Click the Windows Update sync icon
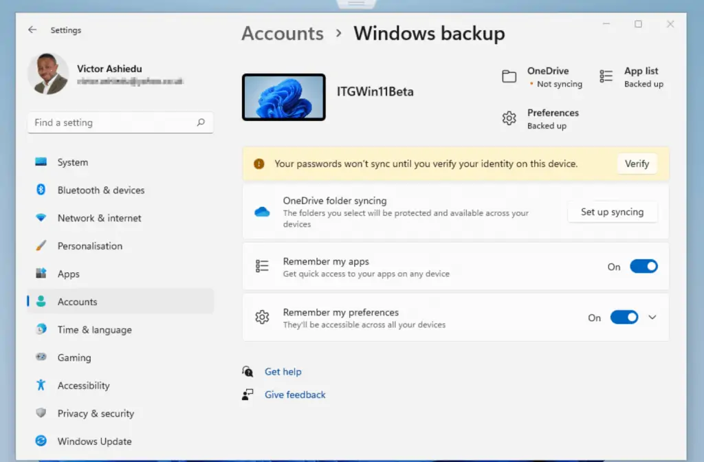 (x=41, y=441)
